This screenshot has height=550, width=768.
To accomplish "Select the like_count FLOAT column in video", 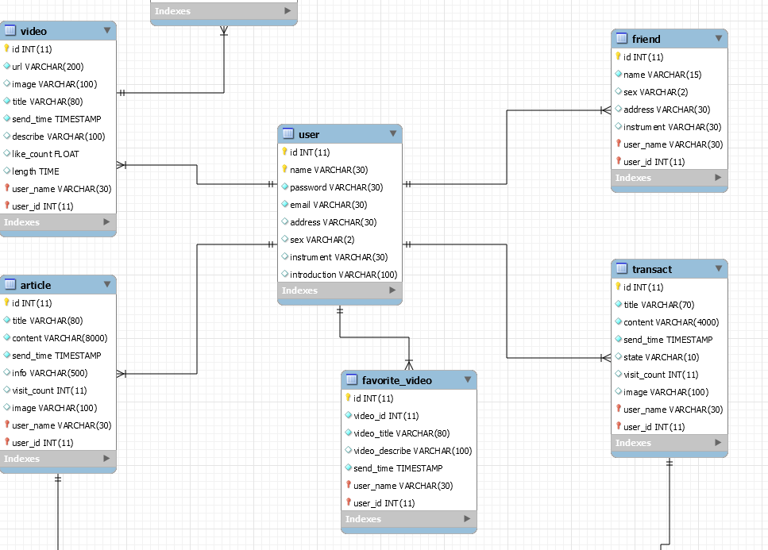I will click(58, 154).
